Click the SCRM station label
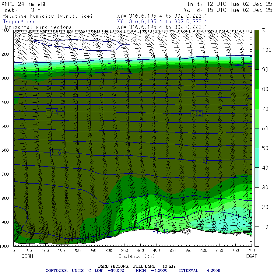 pos(27,256)
